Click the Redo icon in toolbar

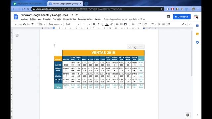[x=20, y=24]
